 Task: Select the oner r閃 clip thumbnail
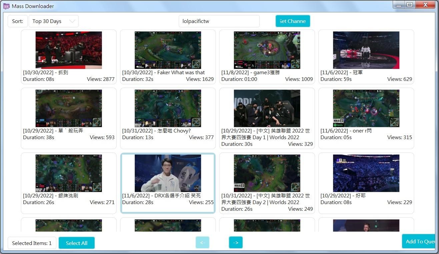tap(366, 108)
